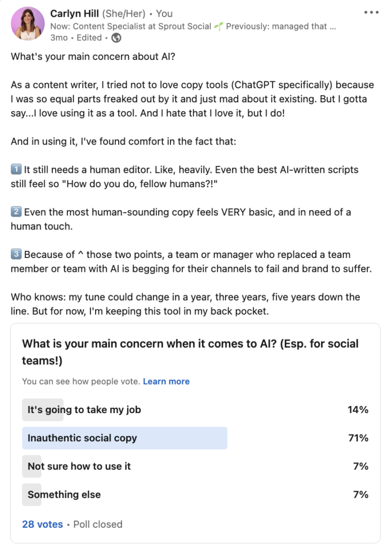
Task: Click the 14% result percentage
Action: tap(358, 410)
